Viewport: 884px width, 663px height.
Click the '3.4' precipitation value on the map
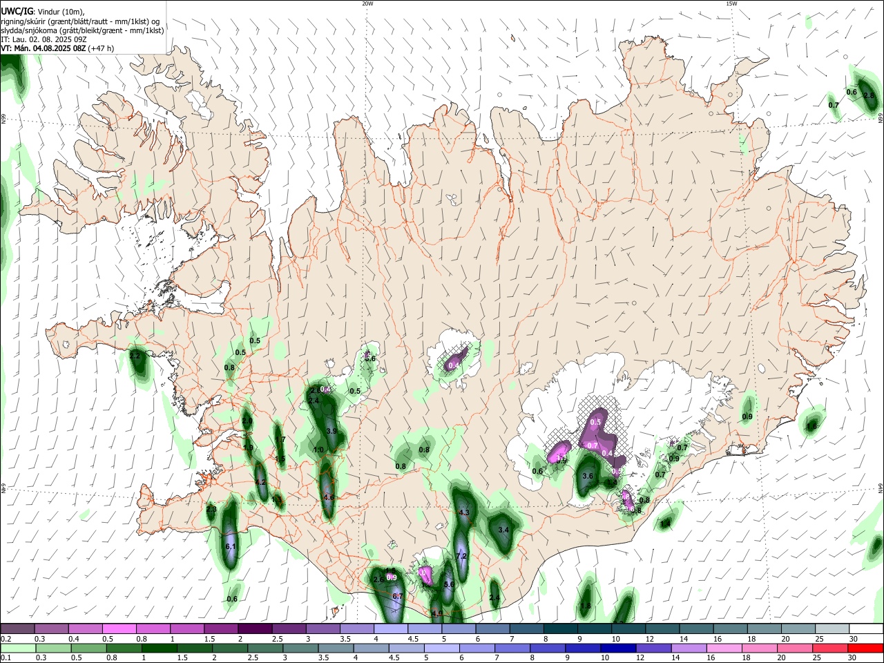click(503, 530)
